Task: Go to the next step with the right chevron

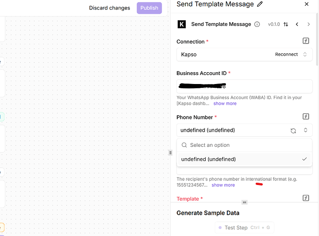Action: pos(309,25)
